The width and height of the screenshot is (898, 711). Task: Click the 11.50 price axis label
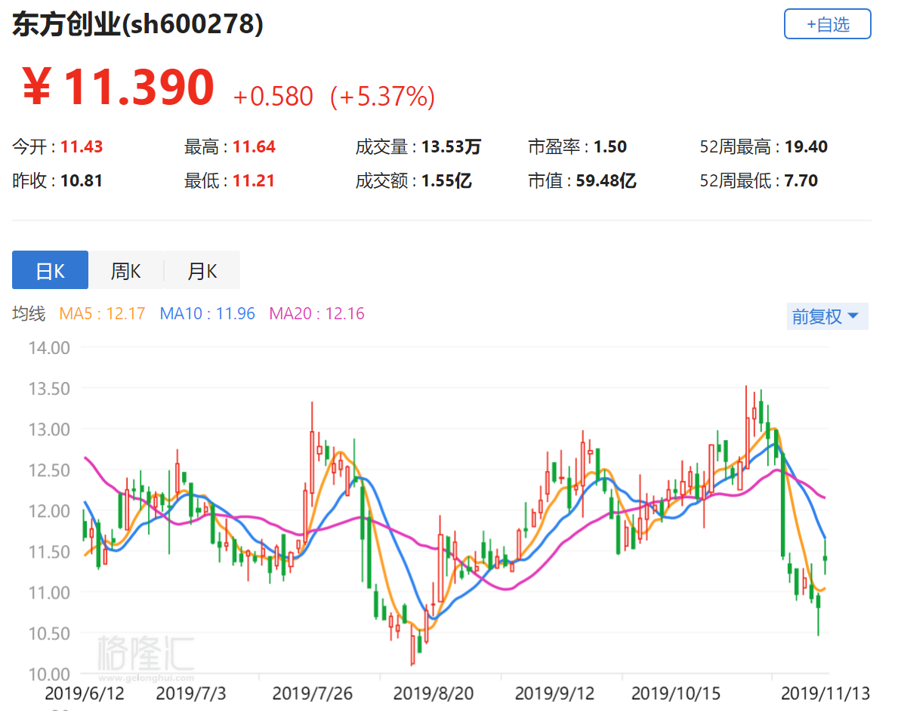(x=49, y=552)
